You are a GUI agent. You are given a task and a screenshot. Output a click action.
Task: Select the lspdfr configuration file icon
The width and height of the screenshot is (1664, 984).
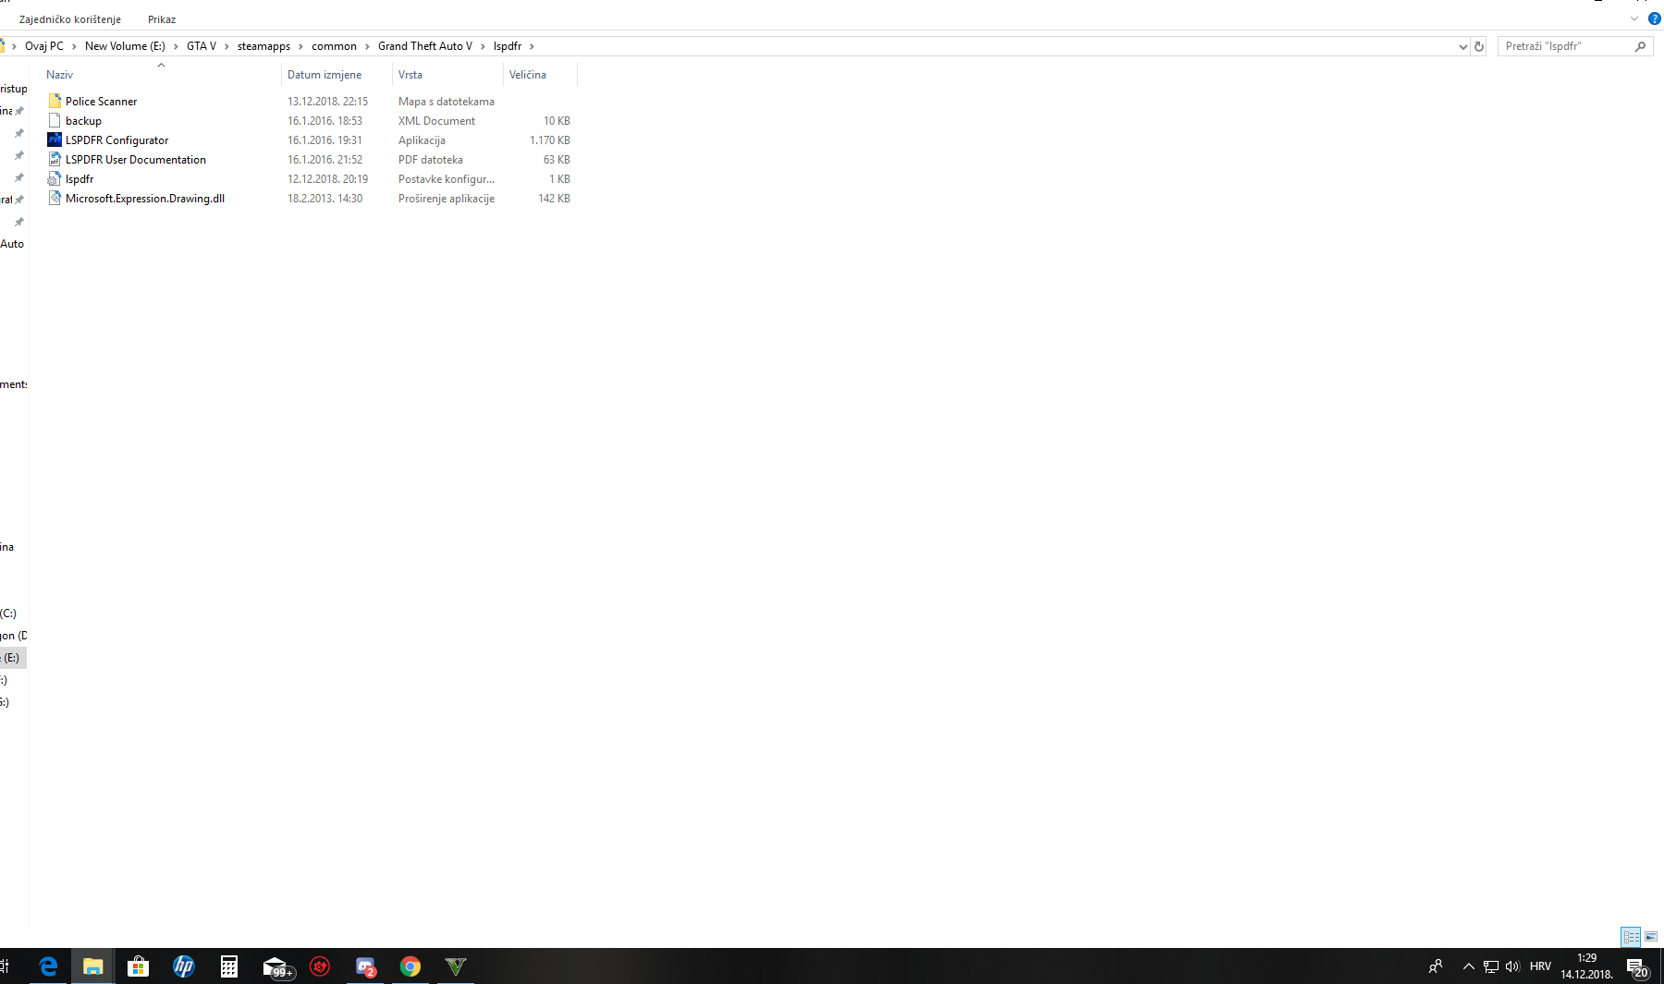[55, 179]
